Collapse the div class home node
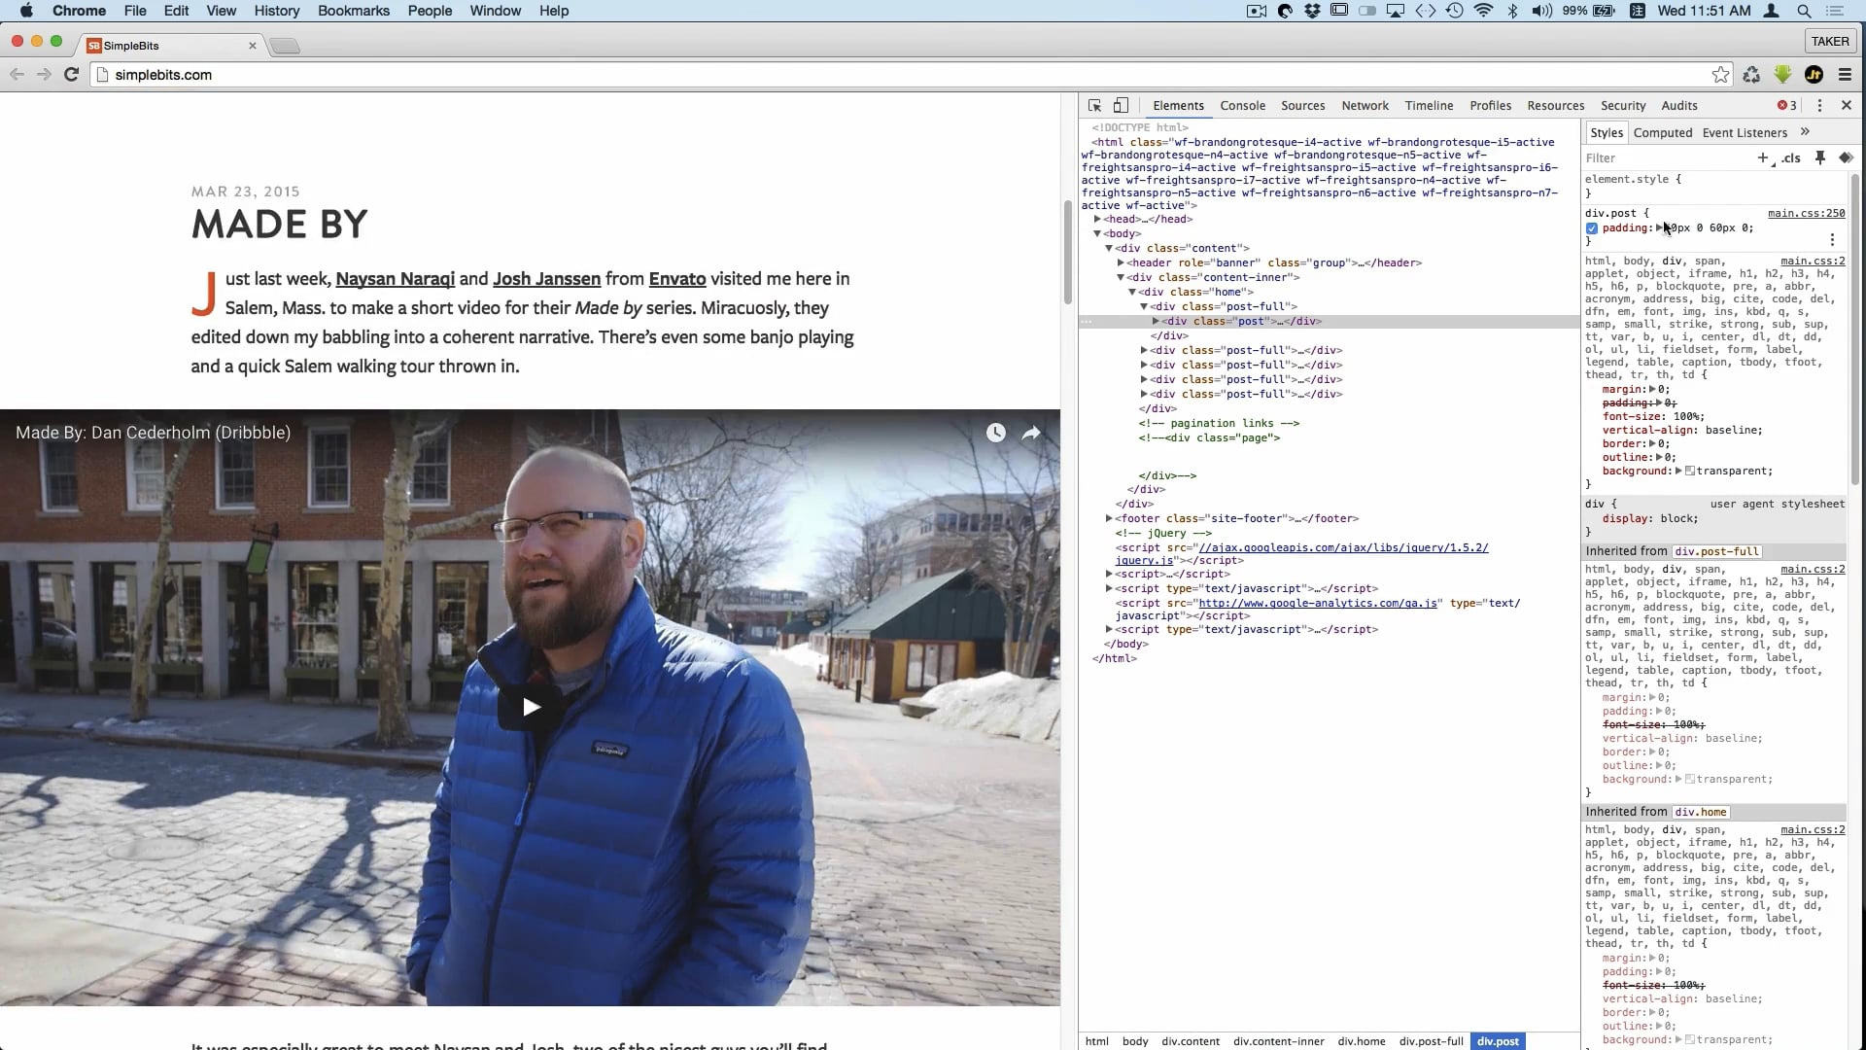1866x1050 pixels. pyautogui.click(x=1132, y=292)
